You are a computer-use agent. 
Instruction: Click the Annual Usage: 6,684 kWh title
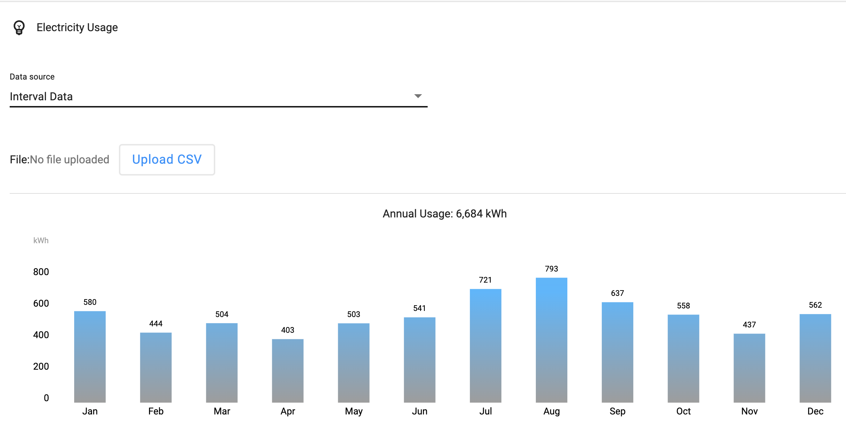(x=444, y=213)
